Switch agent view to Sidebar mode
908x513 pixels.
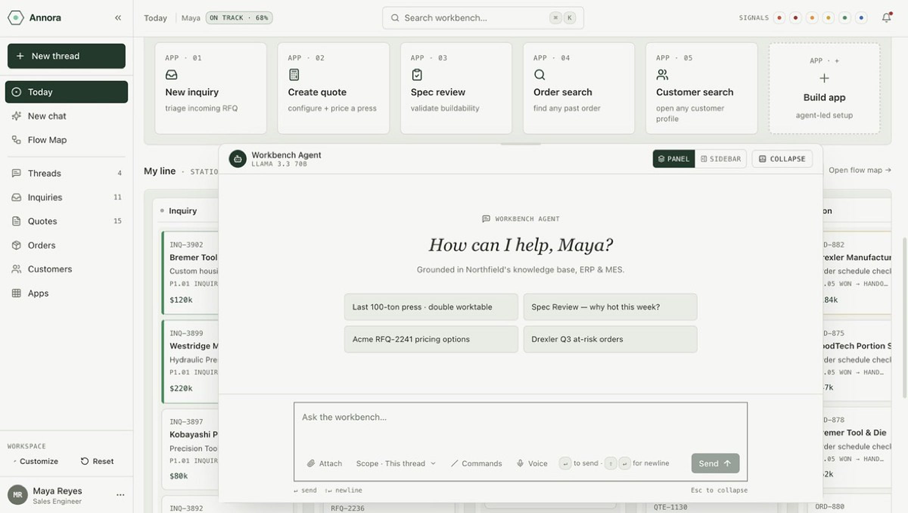pos(721,159)
